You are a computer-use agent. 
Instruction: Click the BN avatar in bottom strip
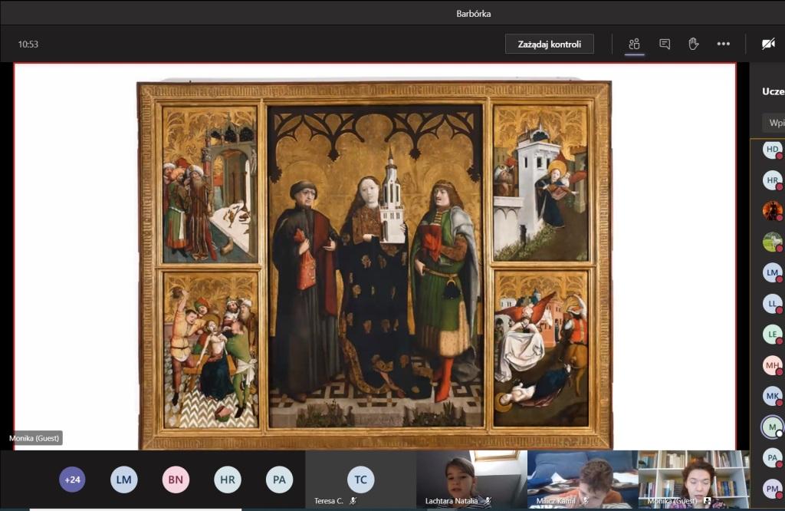click(176, 480)
